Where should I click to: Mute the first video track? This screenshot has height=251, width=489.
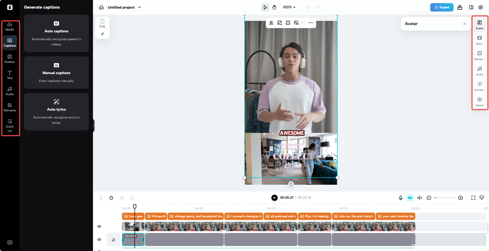click(x=99, y=226)
